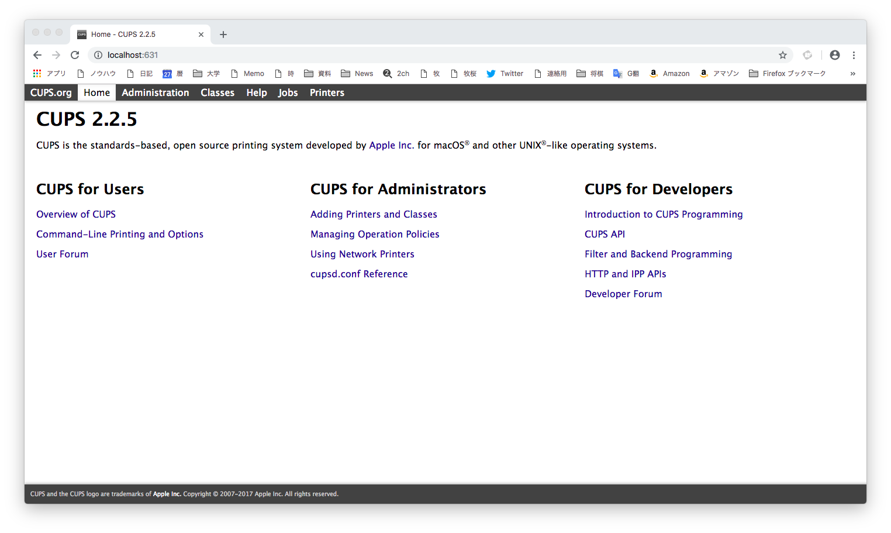
Task: Open the 2ch bookmark
Action: pos(396,74)
